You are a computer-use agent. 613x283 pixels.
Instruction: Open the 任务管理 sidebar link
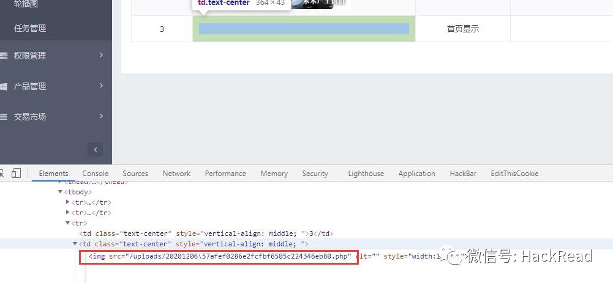30,28
